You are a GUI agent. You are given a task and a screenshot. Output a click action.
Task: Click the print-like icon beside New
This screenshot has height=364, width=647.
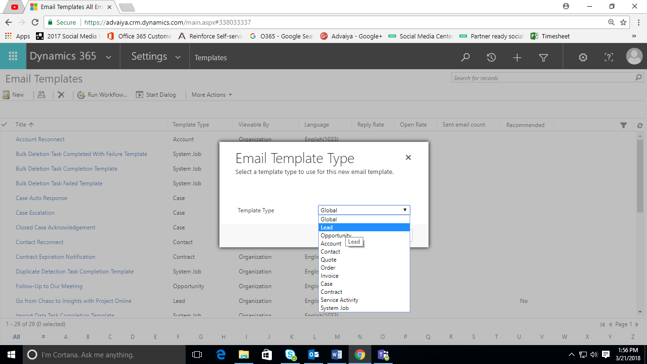41,95
